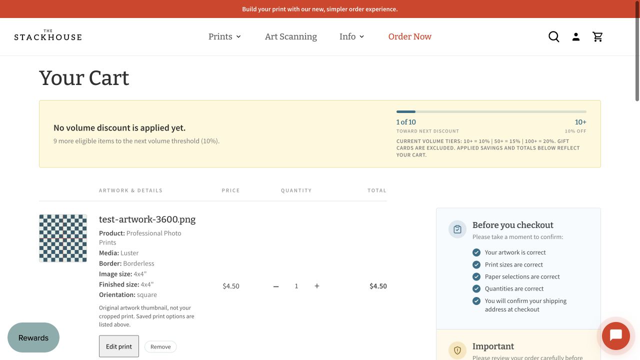Open the Art Scanning page

(x=291, y=36)
